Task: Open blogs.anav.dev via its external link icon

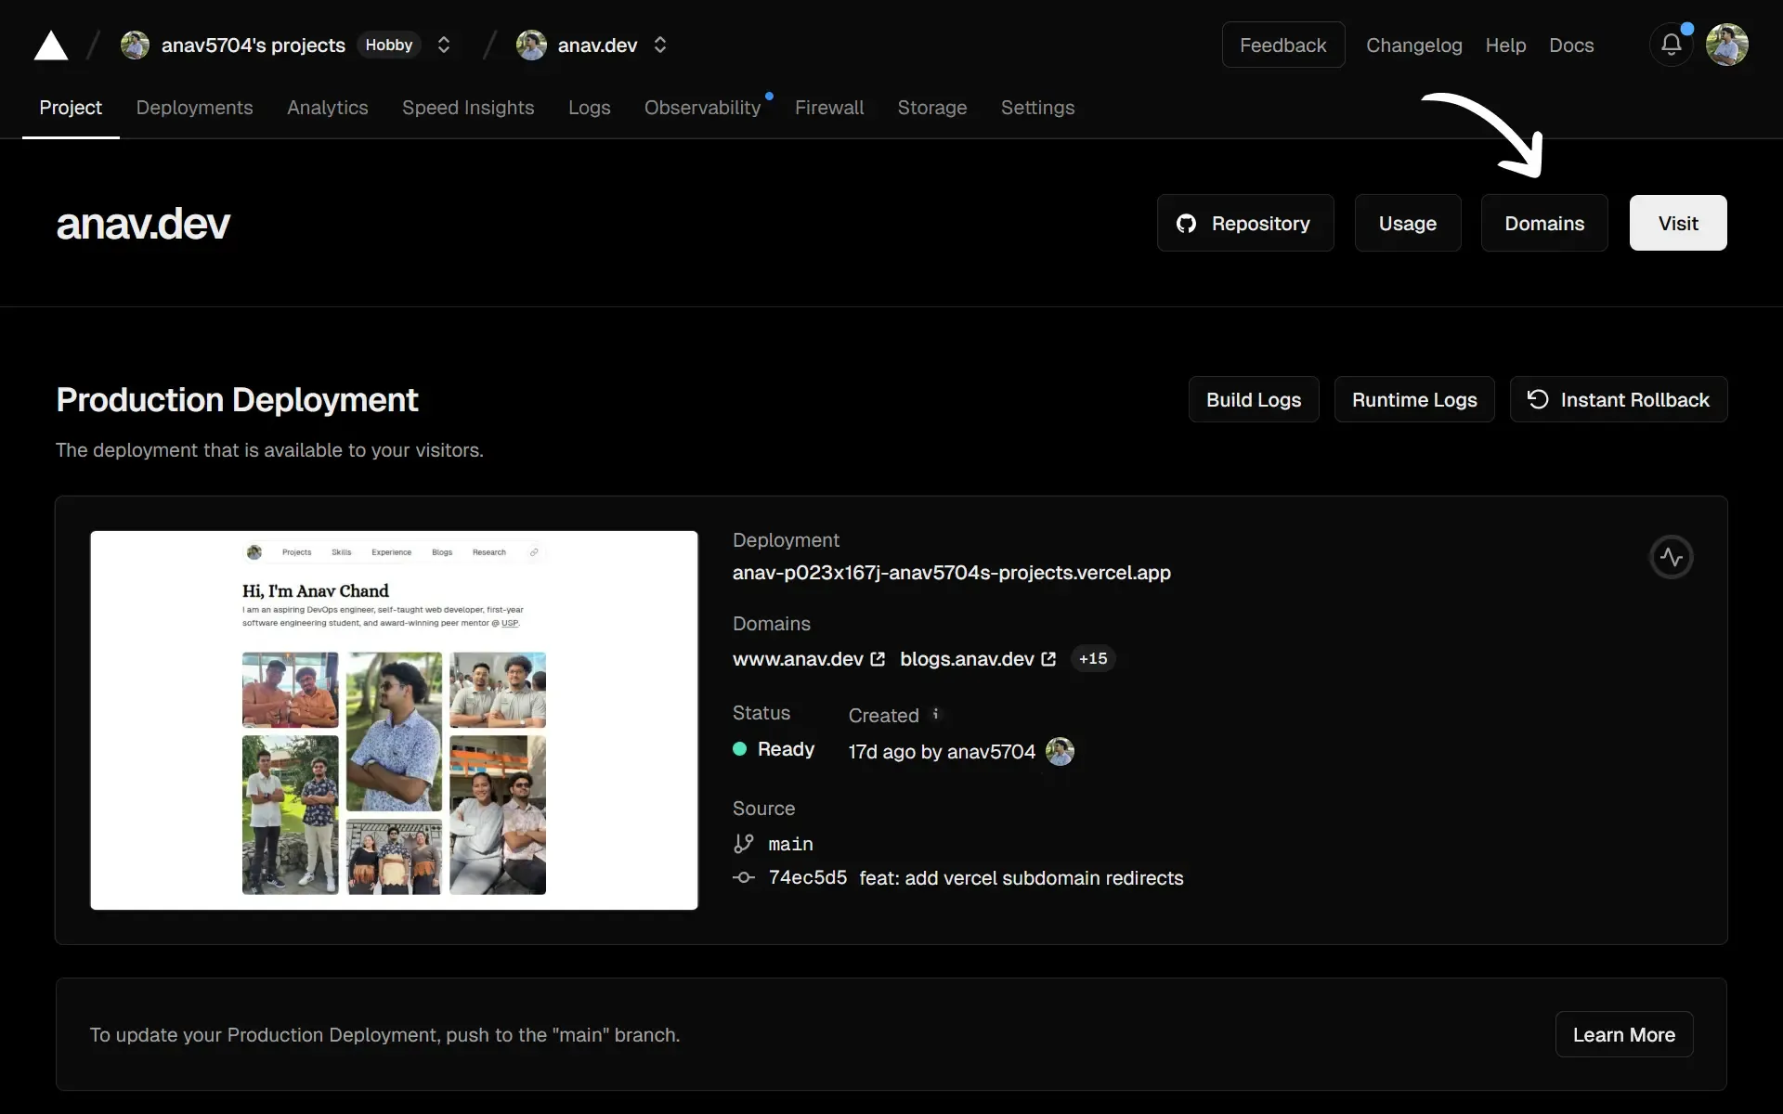Action: point(1048,659)
